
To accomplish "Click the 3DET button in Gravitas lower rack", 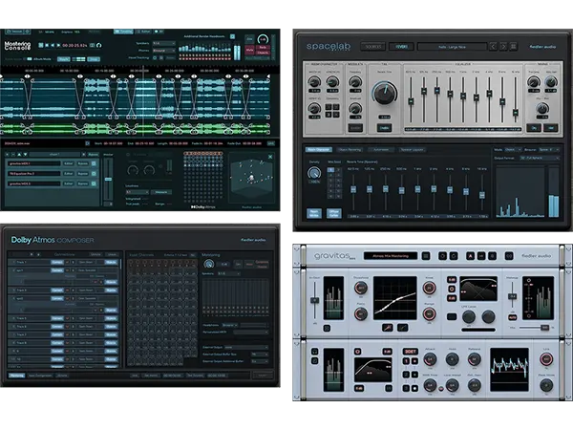I will 411,352.
